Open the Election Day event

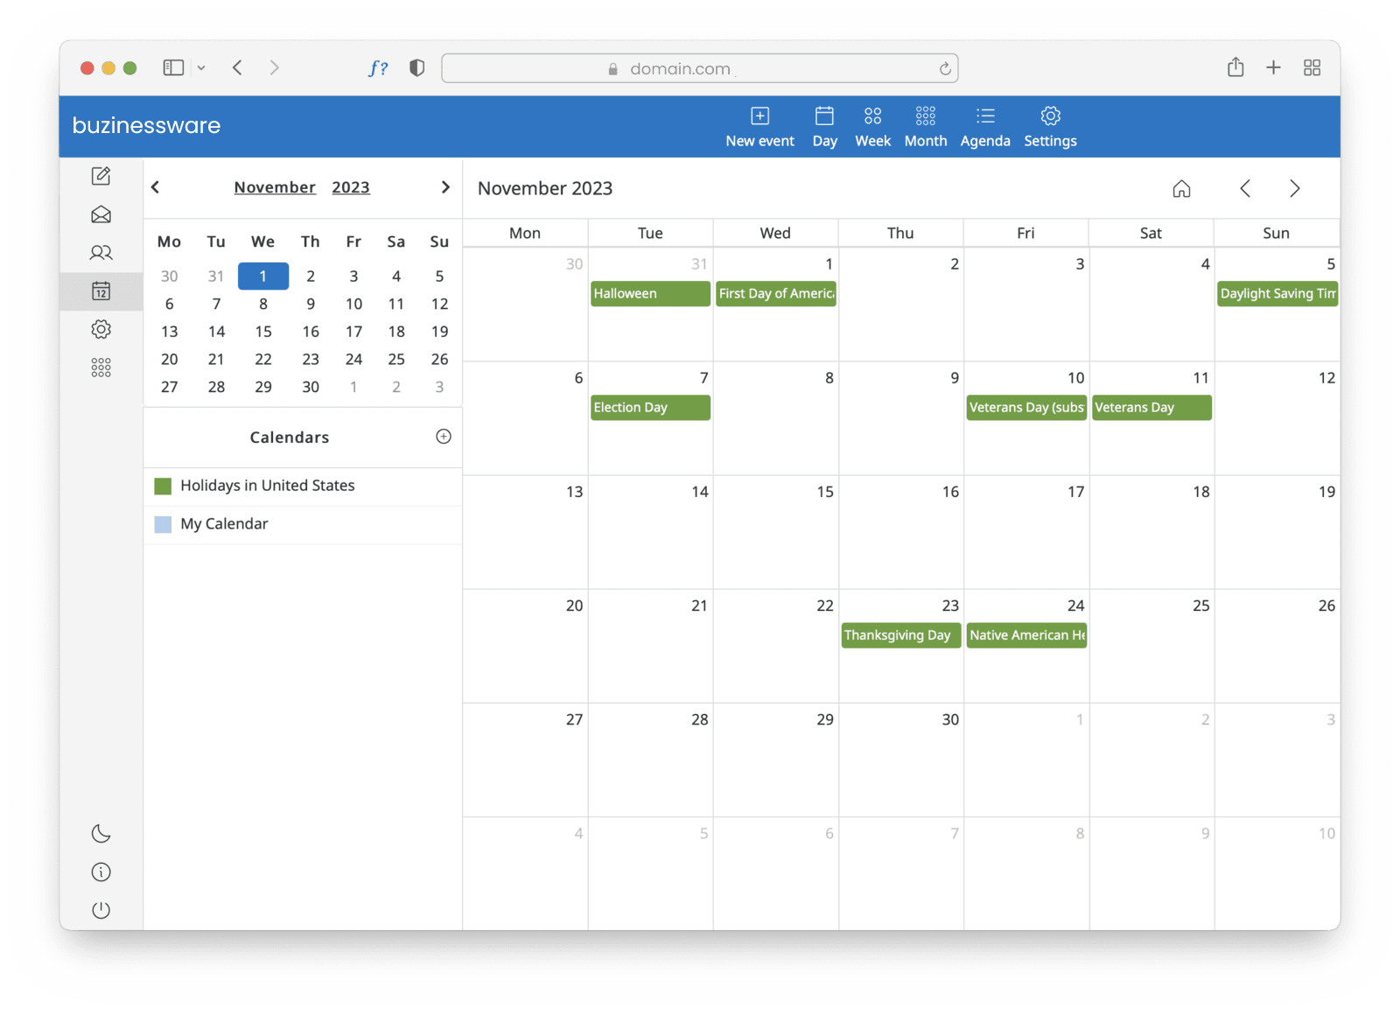pos(650,408)
